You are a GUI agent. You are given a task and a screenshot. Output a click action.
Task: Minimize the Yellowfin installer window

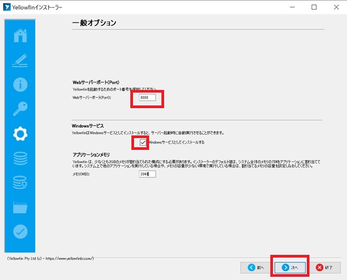[x=292, y=7]
